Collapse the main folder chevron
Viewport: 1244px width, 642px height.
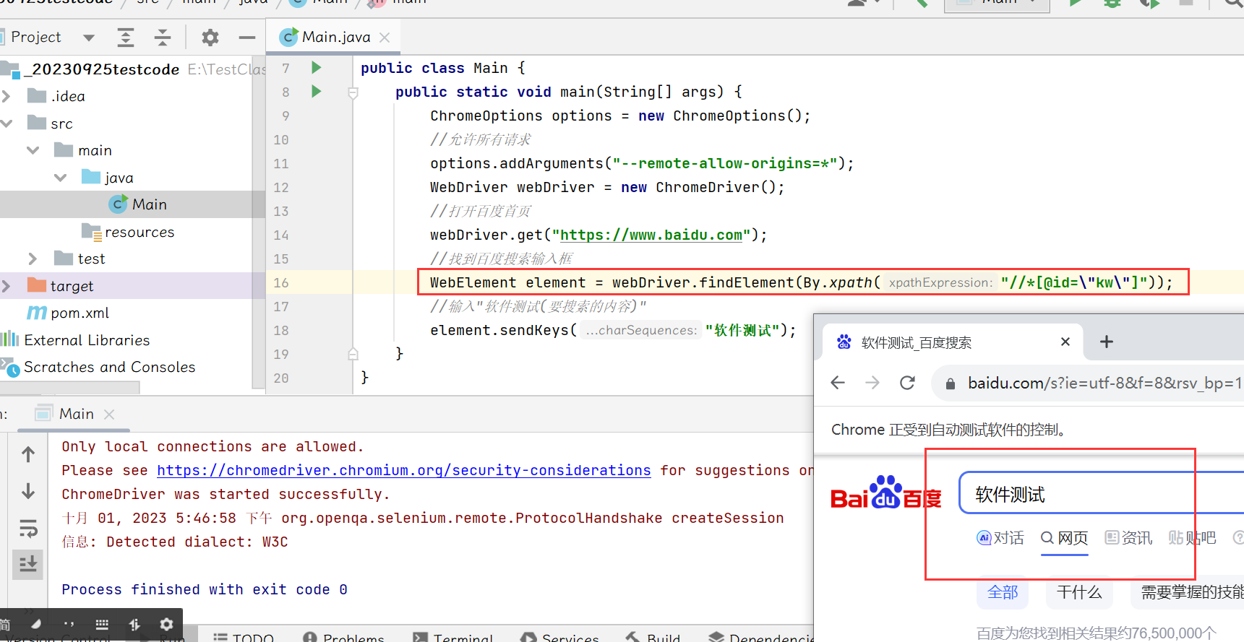click(x=33, y=150)
